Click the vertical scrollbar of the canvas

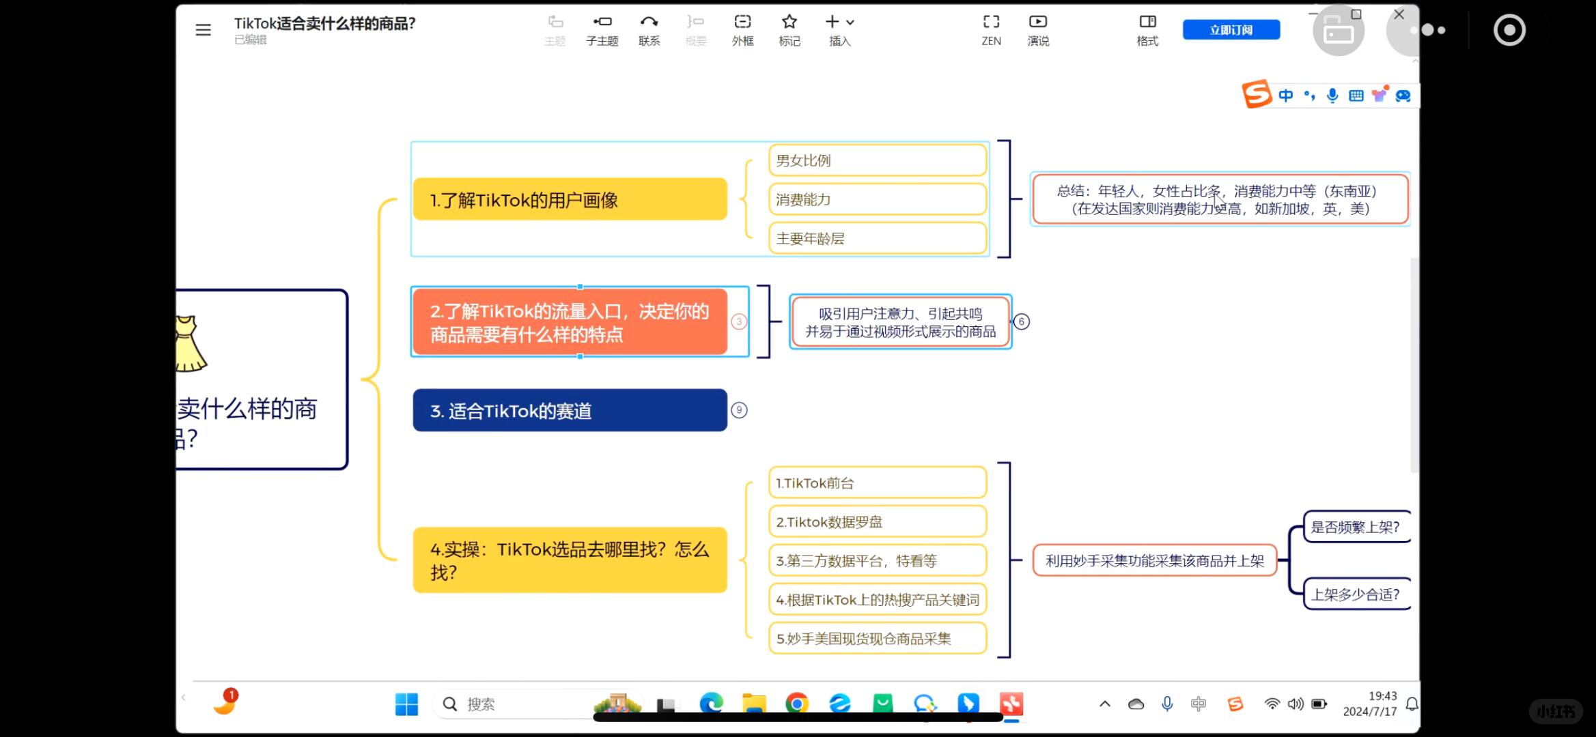1414,365
